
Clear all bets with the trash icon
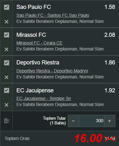[x=7, y=121]
